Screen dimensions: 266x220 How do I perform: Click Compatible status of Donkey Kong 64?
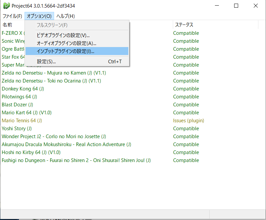[x=186, y=89]
